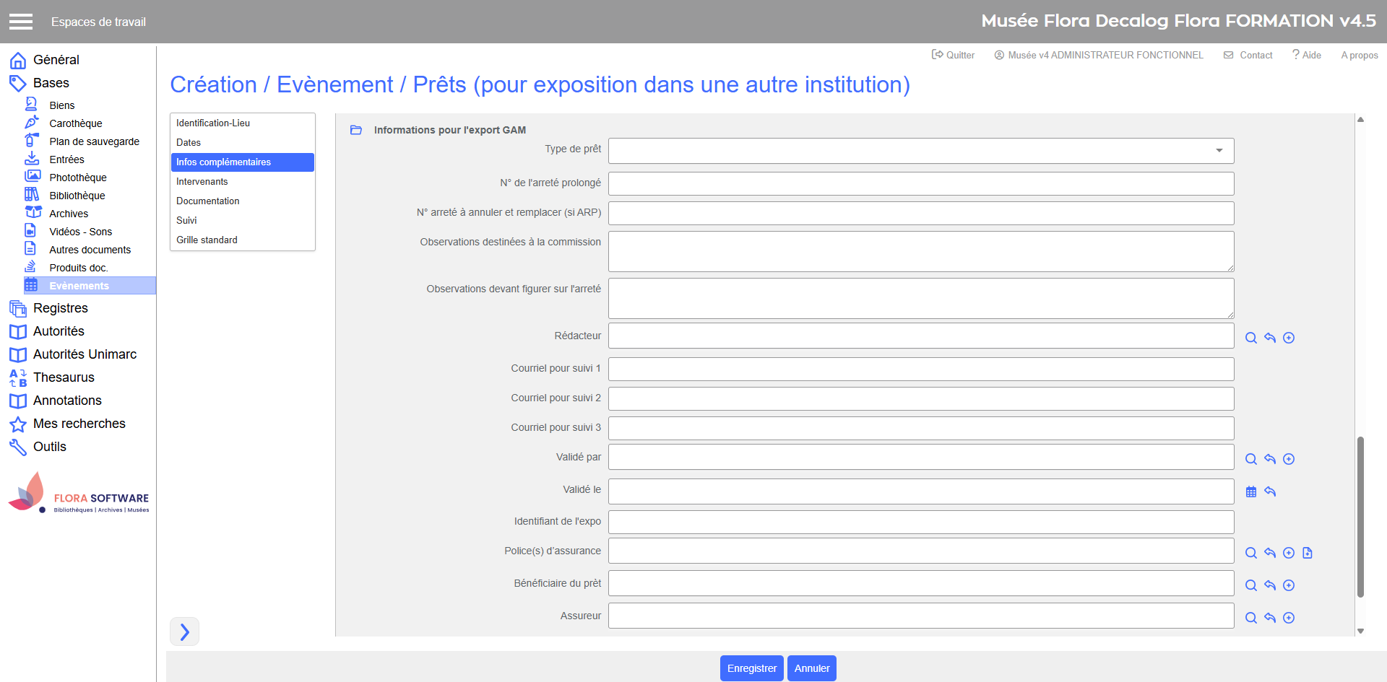The width and height of the screenshot is (1387, 682).
Task: Open the hamburger menu at top left
Action: (x=21, y=22)
